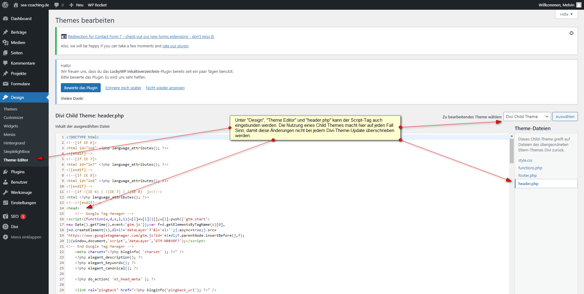Click the Einstellungen sliders icon
Screen dimensions: 584x294
[x=5, y=203]
